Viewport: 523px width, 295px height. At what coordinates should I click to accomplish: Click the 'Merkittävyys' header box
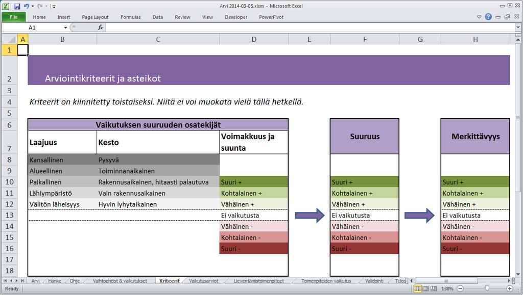click(x=476, y=137)
